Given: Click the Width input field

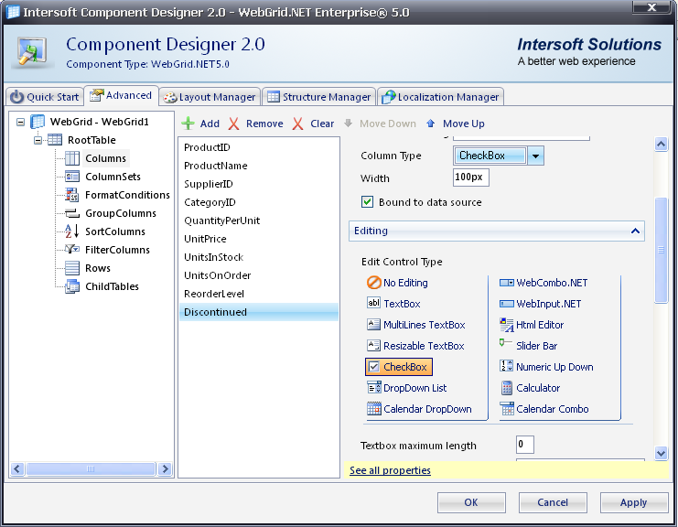Looking at the screenshot, I should pyautogui.click(x=471, y=177).
